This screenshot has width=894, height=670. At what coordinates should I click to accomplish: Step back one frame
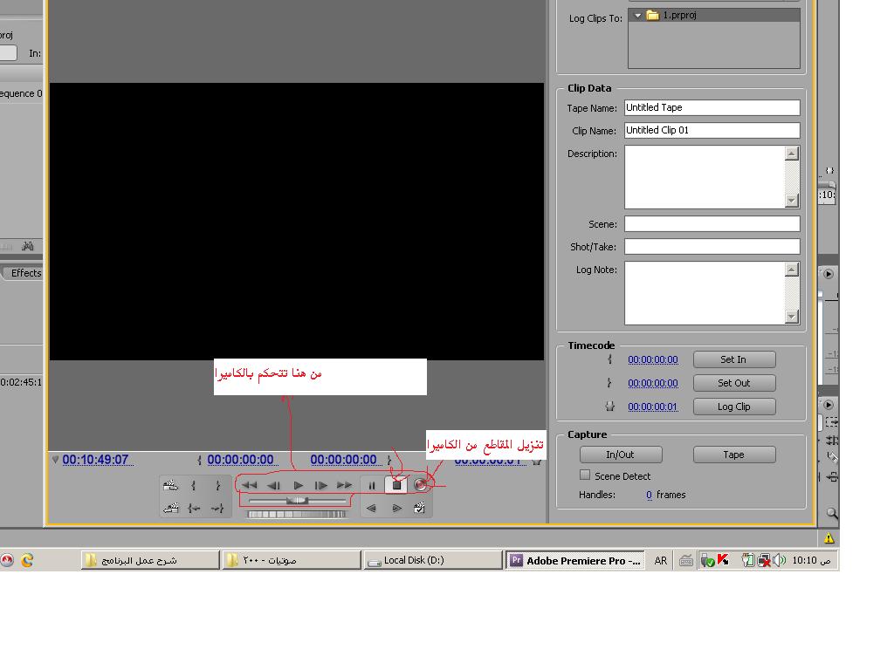point(273,485)
